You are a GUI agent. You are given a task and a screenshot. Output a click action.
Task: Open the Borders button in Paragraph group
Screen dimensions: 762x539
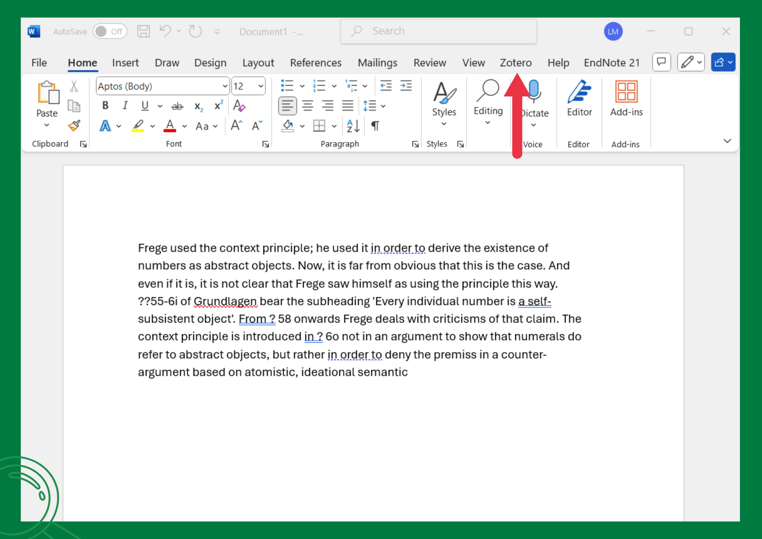(319, 126)
